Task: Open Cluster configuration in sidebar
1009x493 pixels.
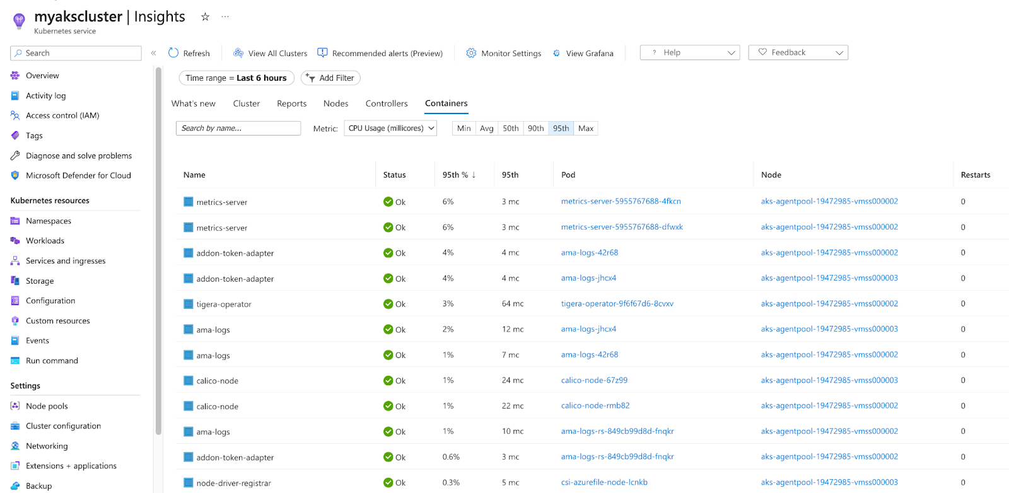Action: (63, 426)
